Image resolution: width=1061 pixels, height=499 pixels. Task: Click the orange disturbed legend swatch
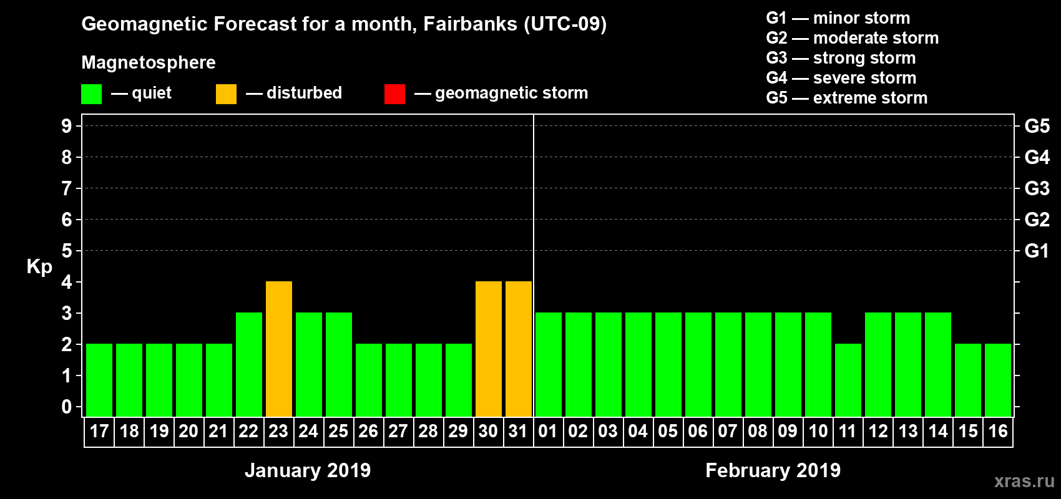(226, 94)
